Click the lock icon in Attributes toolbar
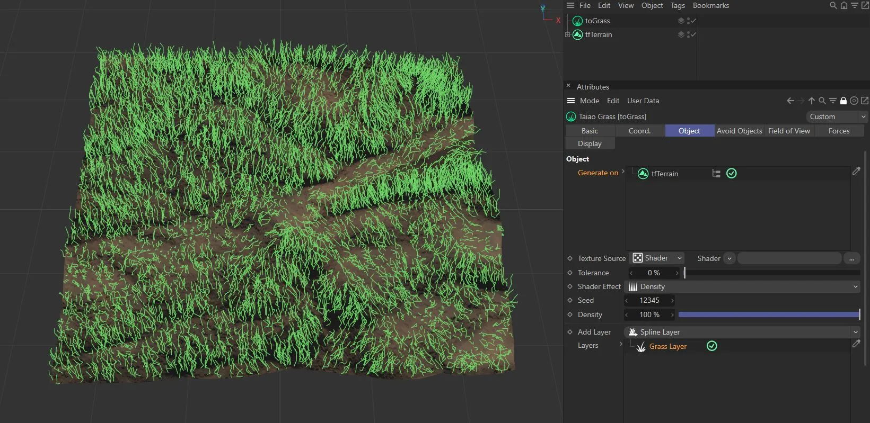This screenshot has height=423, width=870. 843,101
